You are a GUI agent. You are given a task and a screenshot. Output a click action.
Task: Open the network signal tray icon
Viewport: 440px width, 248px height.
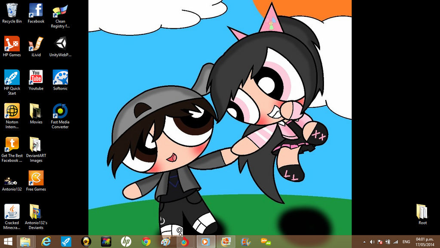(396, 242)
